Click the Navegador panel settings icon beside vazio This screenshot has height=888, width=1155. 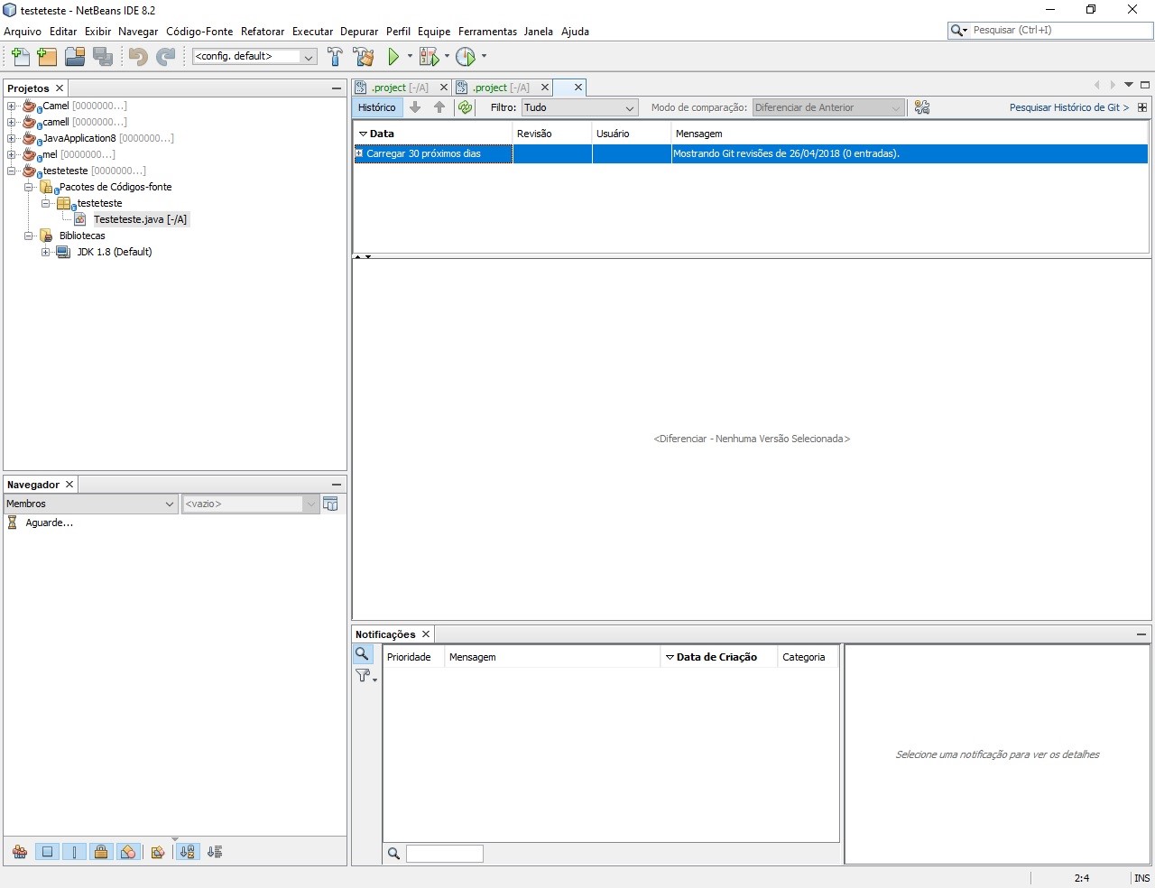(330, 504)
